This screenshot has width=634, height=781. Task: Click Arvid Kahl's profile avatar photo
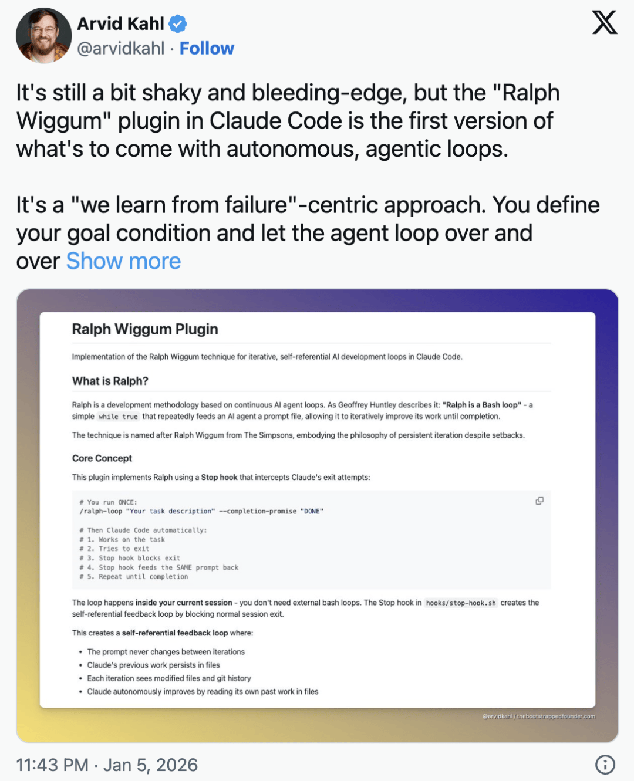click(43, 36)
